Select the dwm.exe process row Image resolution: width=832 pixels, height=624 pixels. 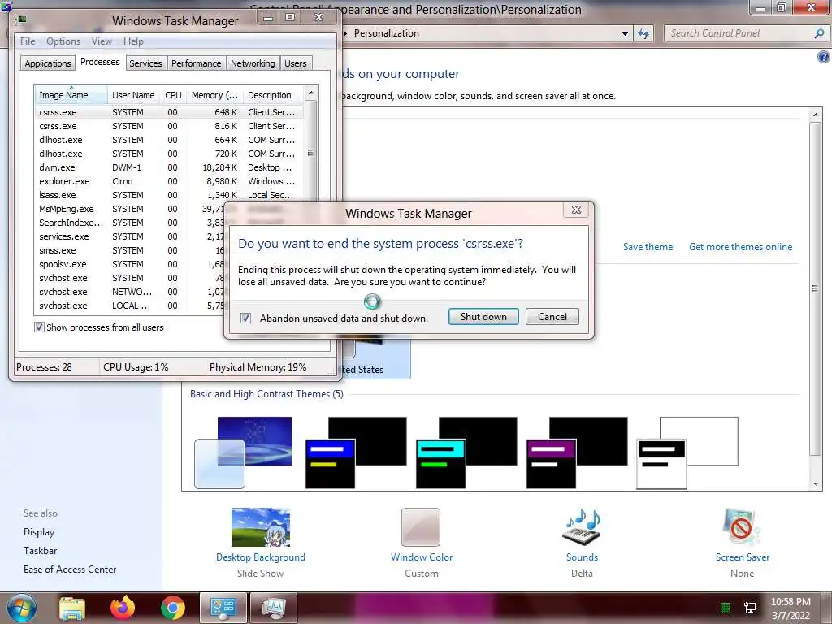168,167
